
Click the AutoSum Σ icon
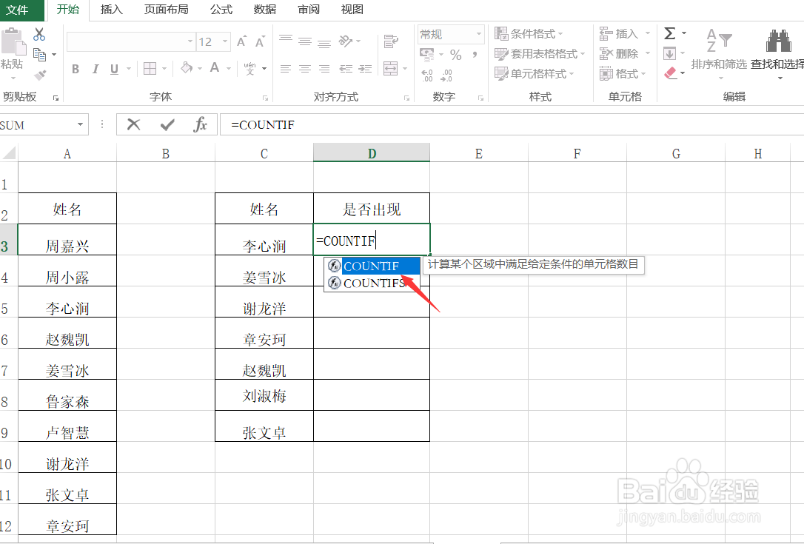670,33
